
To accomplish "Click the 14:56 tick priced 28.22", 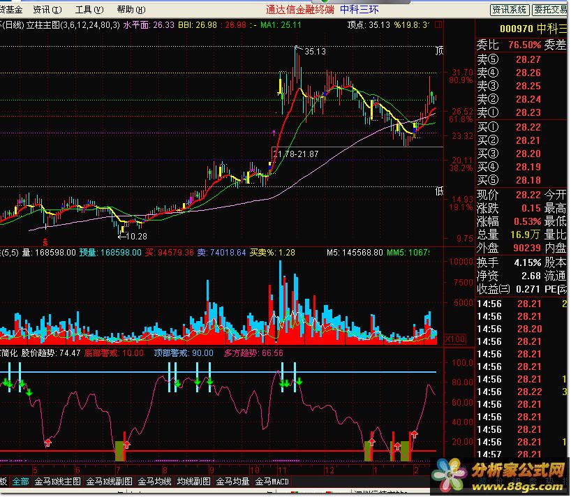I will point(523,392).
